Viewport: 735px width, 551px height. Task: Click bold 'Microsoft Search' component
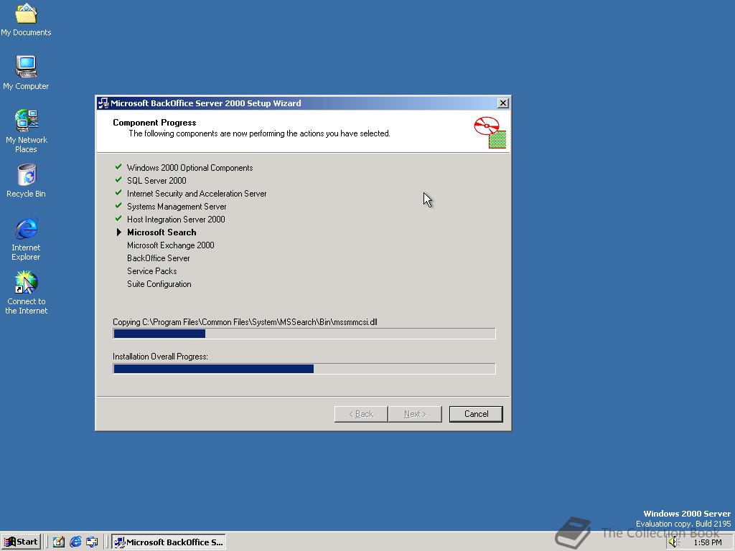point(161,232)
